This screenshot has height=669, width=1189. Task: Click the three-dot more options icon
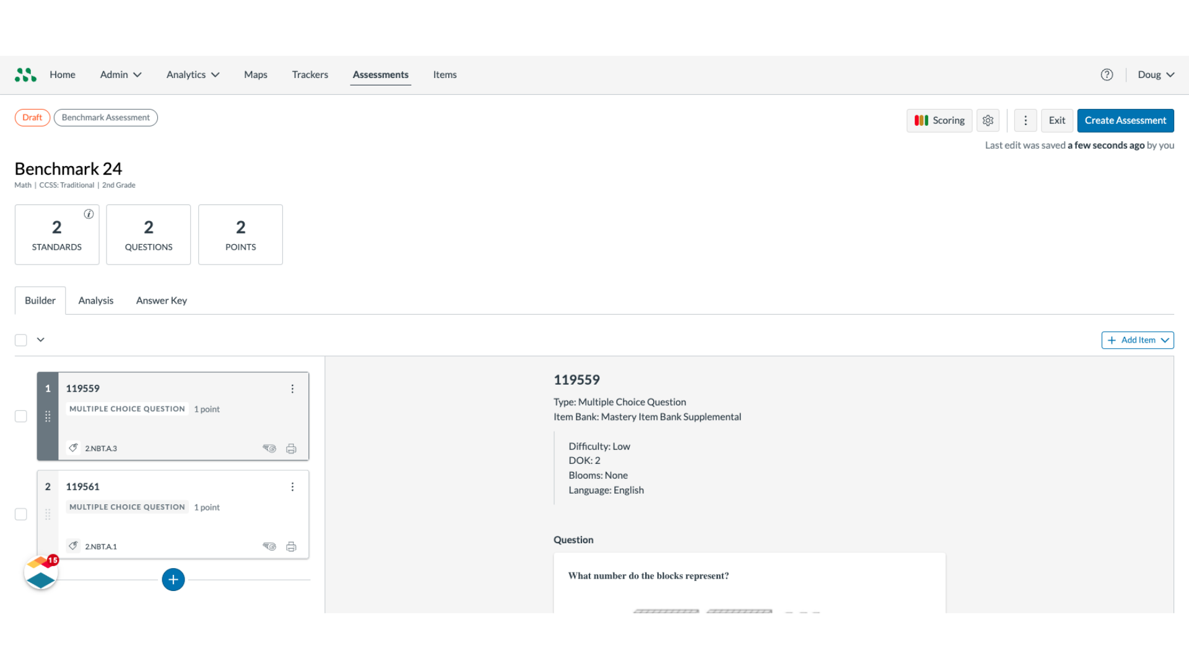1026,120
